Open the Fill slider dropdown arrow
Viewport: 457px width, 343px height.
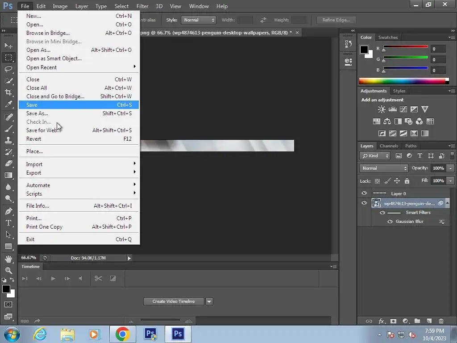[x=451, y=181]
